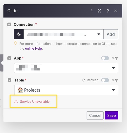Follow the online Help link
127x133 pixels.
(34, 49)
